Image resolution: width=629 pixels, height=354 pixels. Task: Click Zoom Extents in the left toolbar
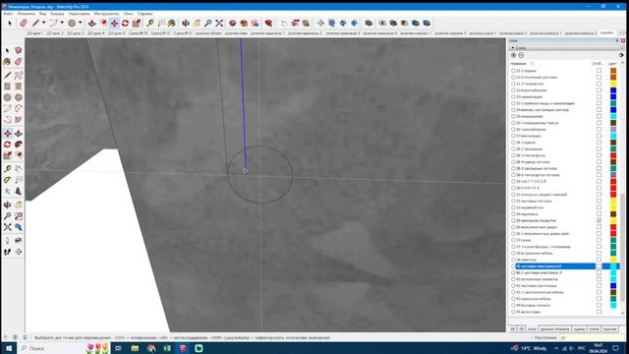tap(7, 227)
